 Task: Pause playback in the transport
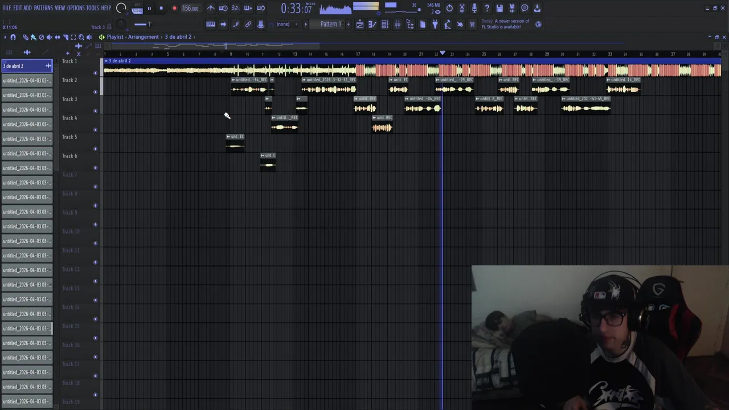(149, 9)
